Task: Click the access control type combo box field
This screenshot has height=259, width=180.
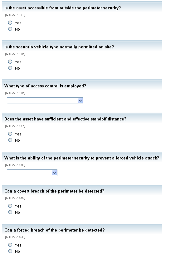Action: (x=45, y=100)
